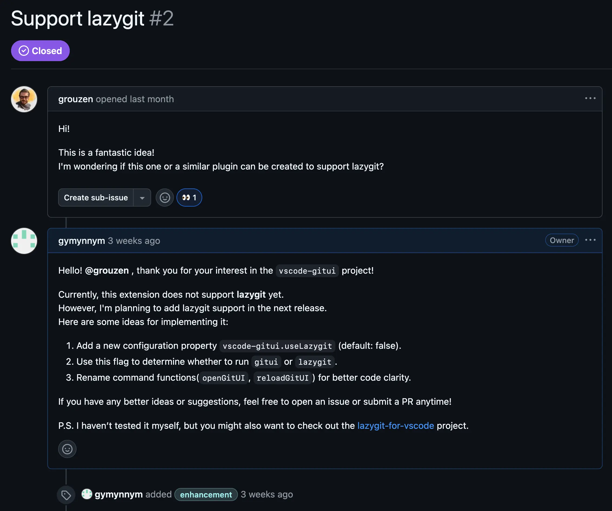The width and height of the screenshot is (612, 511).
Task: Open grouzen's profile avatar
Action: 24,99
